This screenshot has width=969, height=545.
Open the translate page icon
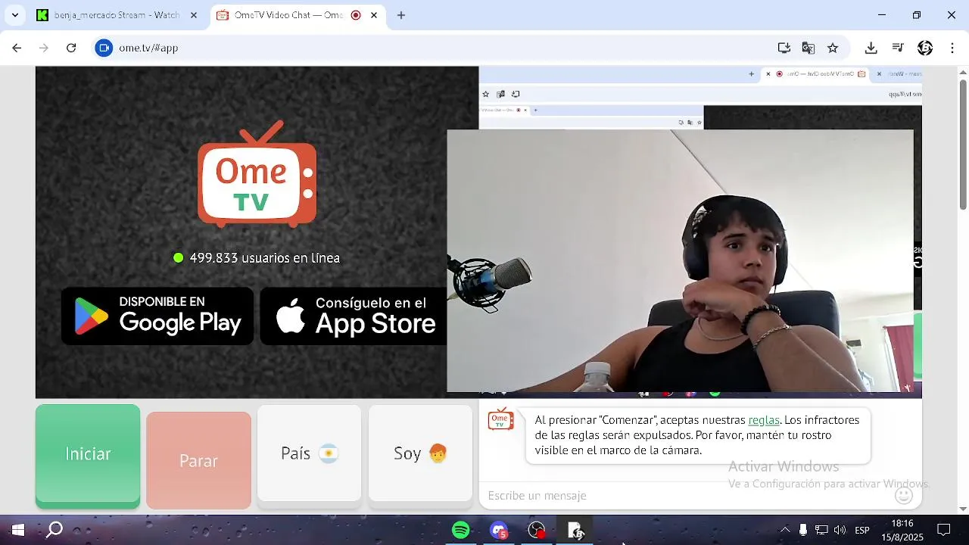[x=809, y=48]
